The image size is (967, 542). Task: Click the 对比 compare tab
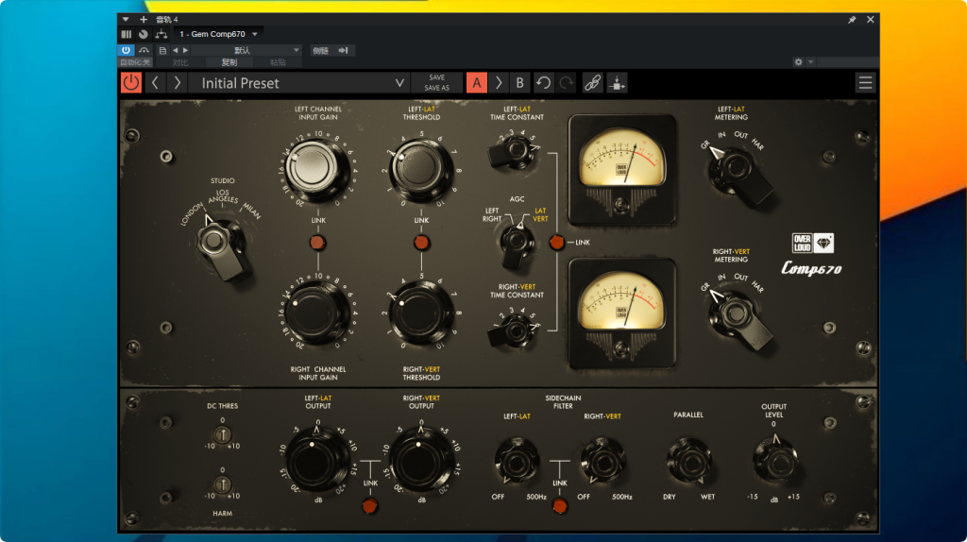pyautogui.click(x=180, y=62)
